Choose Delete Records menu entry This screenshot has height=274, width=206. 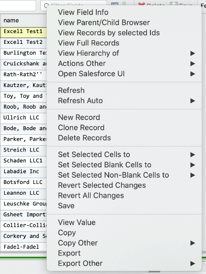(124, 138)
